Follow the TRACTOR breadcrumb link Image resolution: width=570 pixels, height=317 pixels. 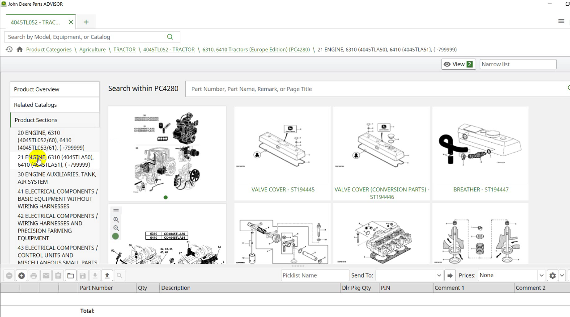(124, 50)
